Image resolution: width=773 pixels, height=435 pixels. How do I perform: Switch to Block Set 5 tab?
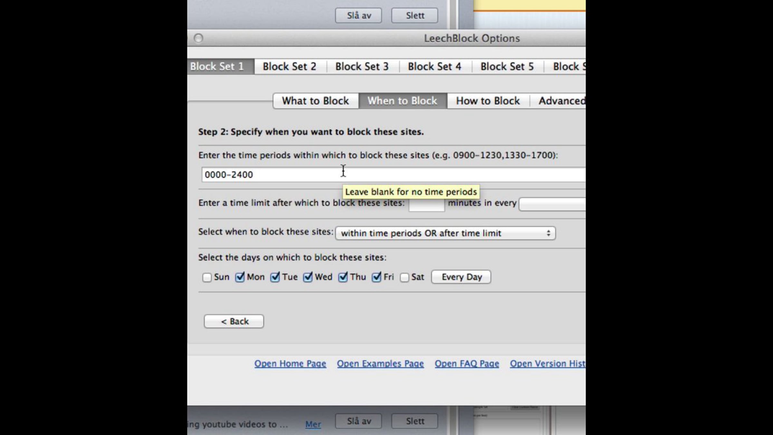tap(507, 66)
